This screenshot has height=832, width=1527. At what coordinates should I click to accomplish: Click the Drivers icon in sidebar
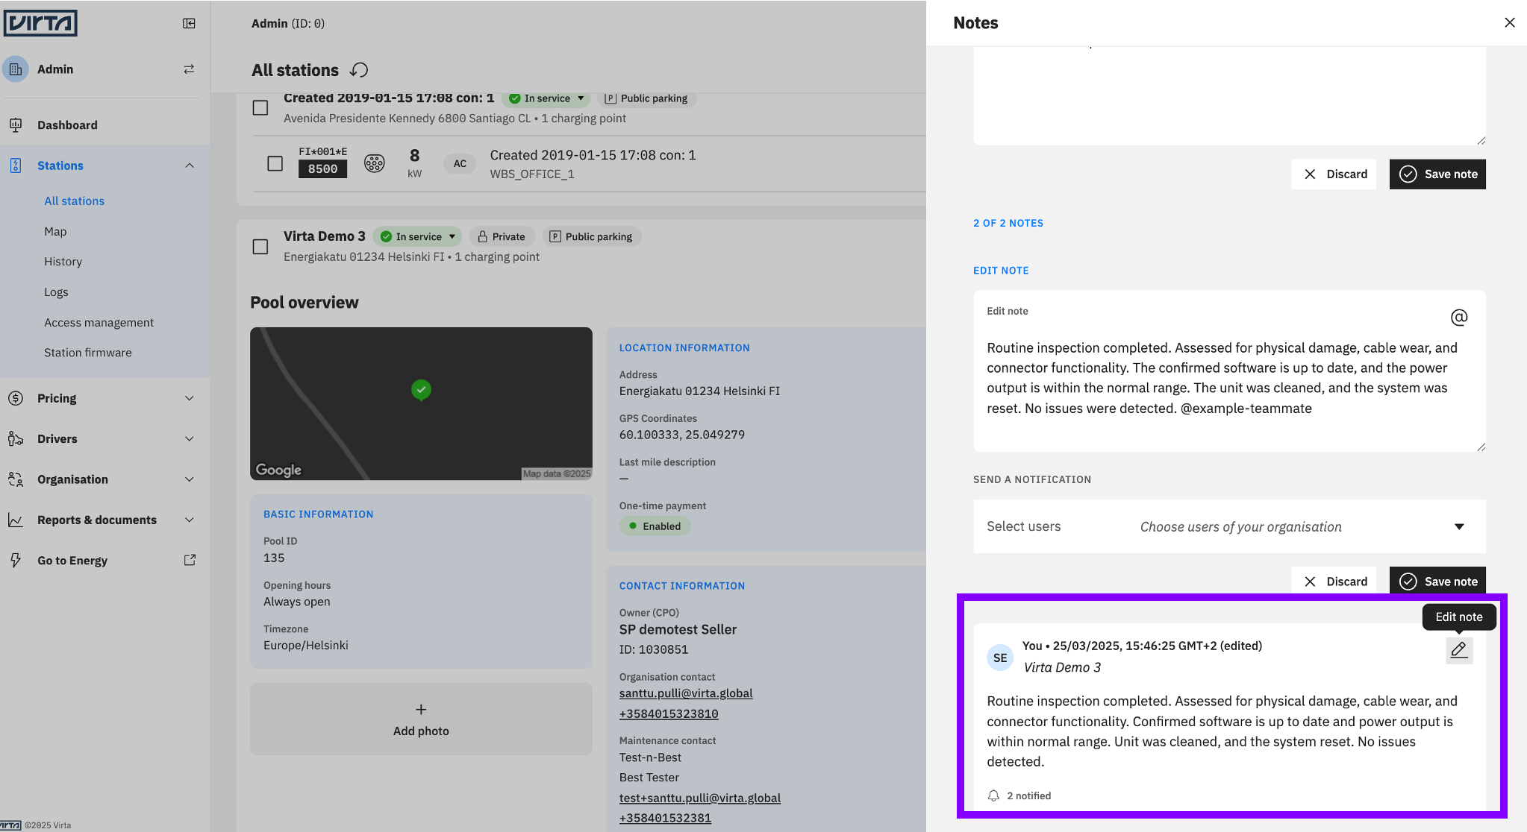[16, 438]
